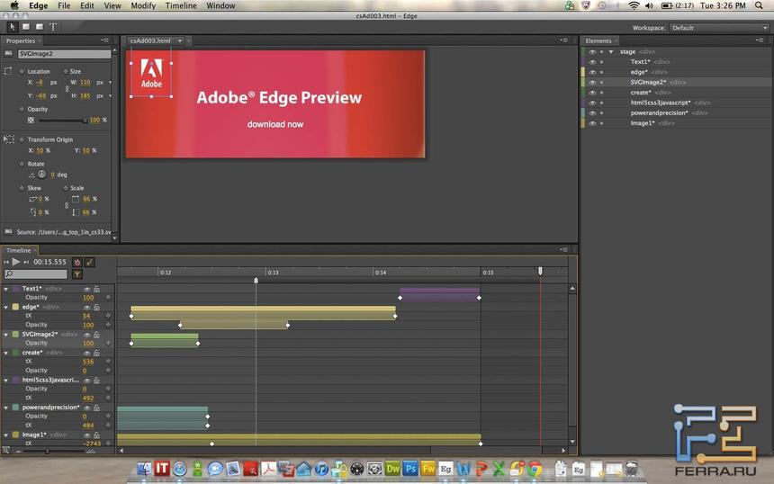Collapse the create timeline layer
The width and height of the screenshot is (774, 484).
[x=6, y=353]
